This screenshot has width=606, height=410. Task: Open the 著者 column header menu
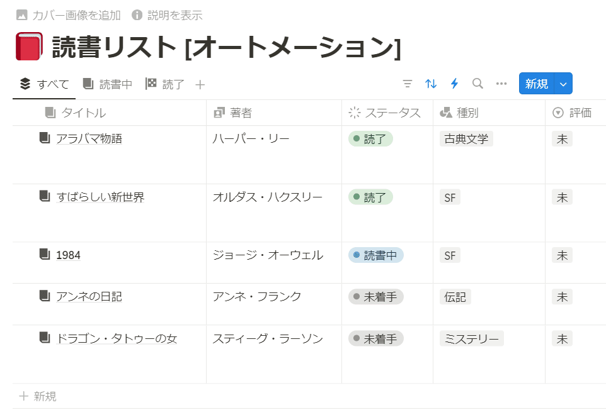[x=274, y=113]
